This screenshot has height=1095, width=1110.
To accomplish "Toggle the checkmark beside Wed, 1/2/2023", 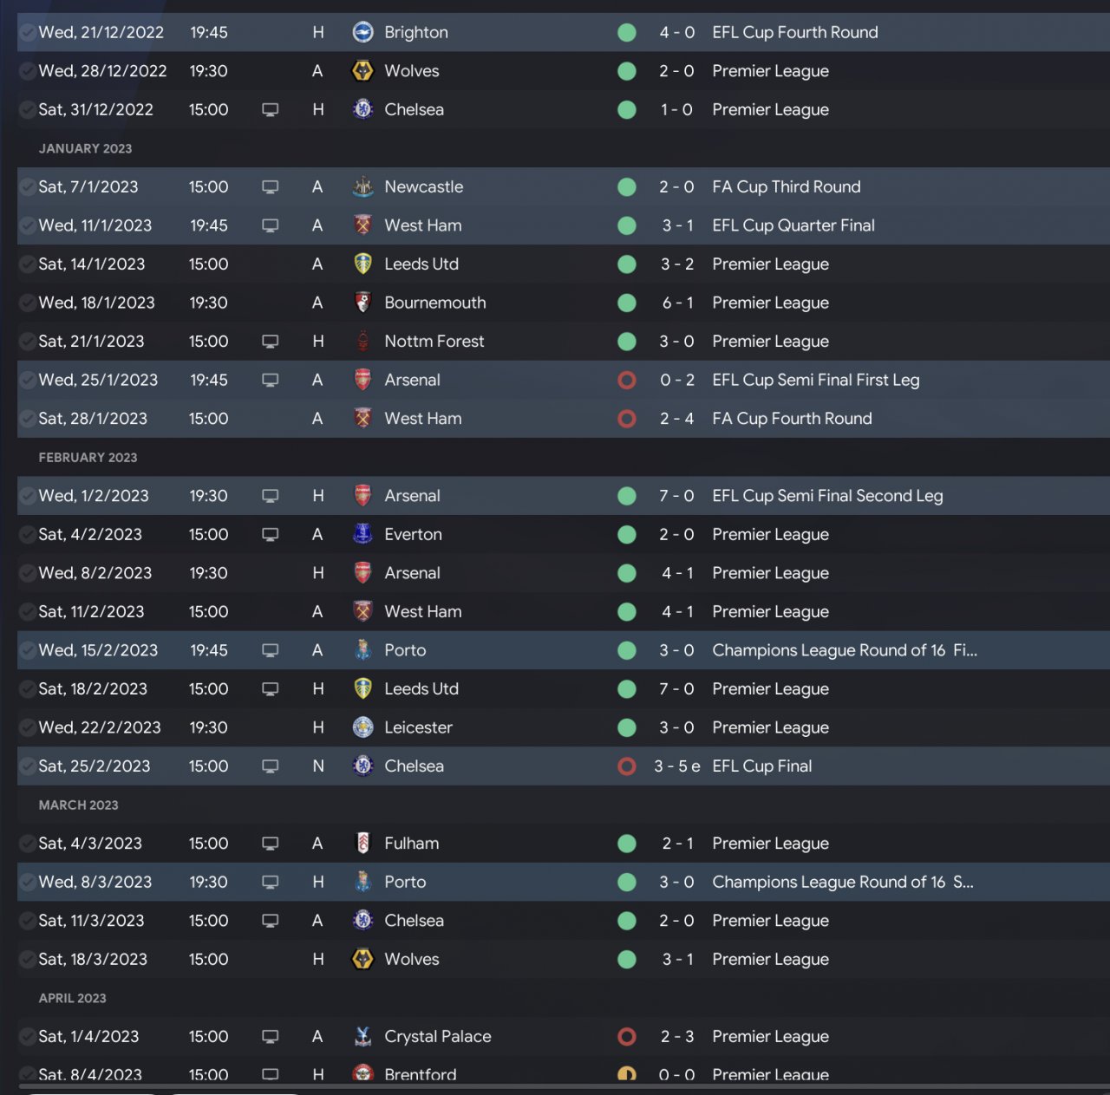I will click(x=27, y=496).
